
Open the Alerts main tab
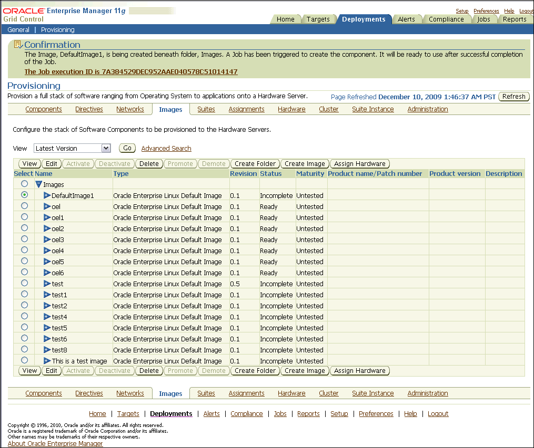(x=406, y=19)
